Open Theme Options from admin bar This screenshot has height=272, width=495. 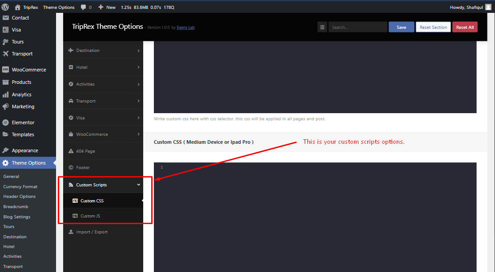coord(59,7)
